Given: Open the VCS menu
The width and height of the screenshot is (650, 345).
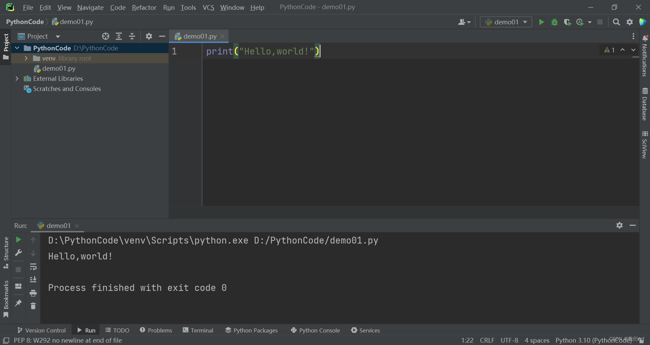Looking at the screenshot, I should pyautogui.click(x=209, y=7).
